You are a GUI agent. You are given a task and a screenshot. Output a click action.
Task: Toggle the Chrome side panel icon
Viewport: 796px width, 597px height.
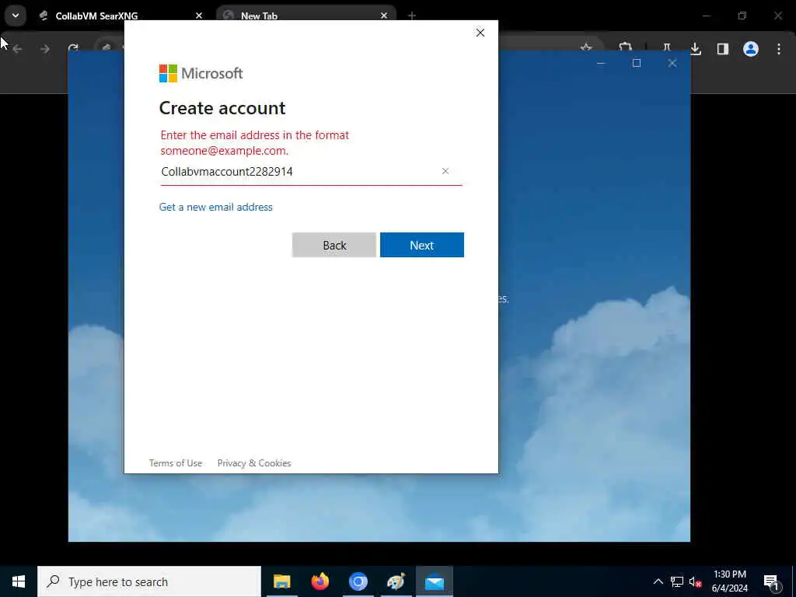pyautogui.click(x=723, y=49)
